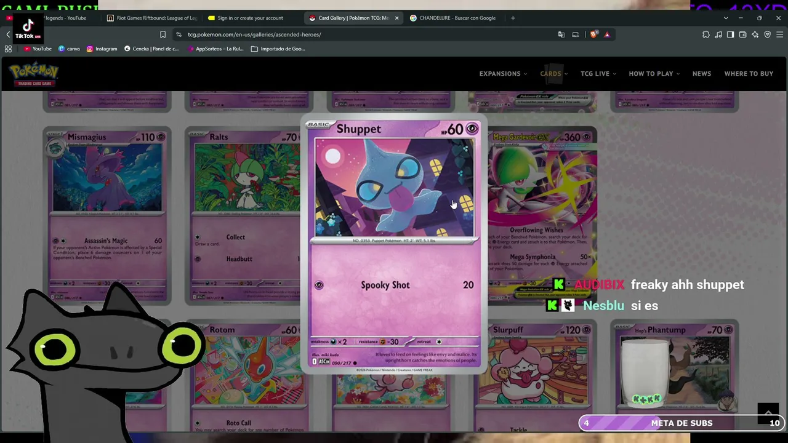
Task: Bookmark this page with bookmark icon
Action: point(163,34)
